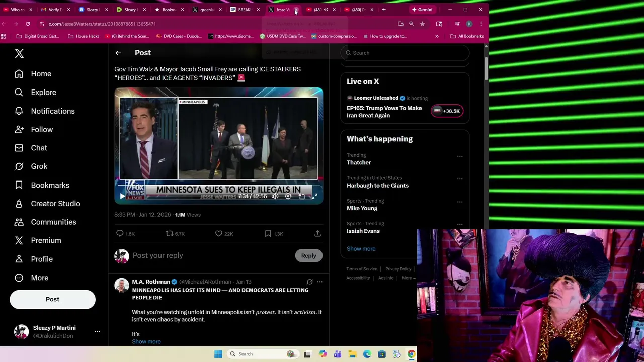Open Communities in the sidebar
This screenshot has height=362, width=644.
(45, 222)
